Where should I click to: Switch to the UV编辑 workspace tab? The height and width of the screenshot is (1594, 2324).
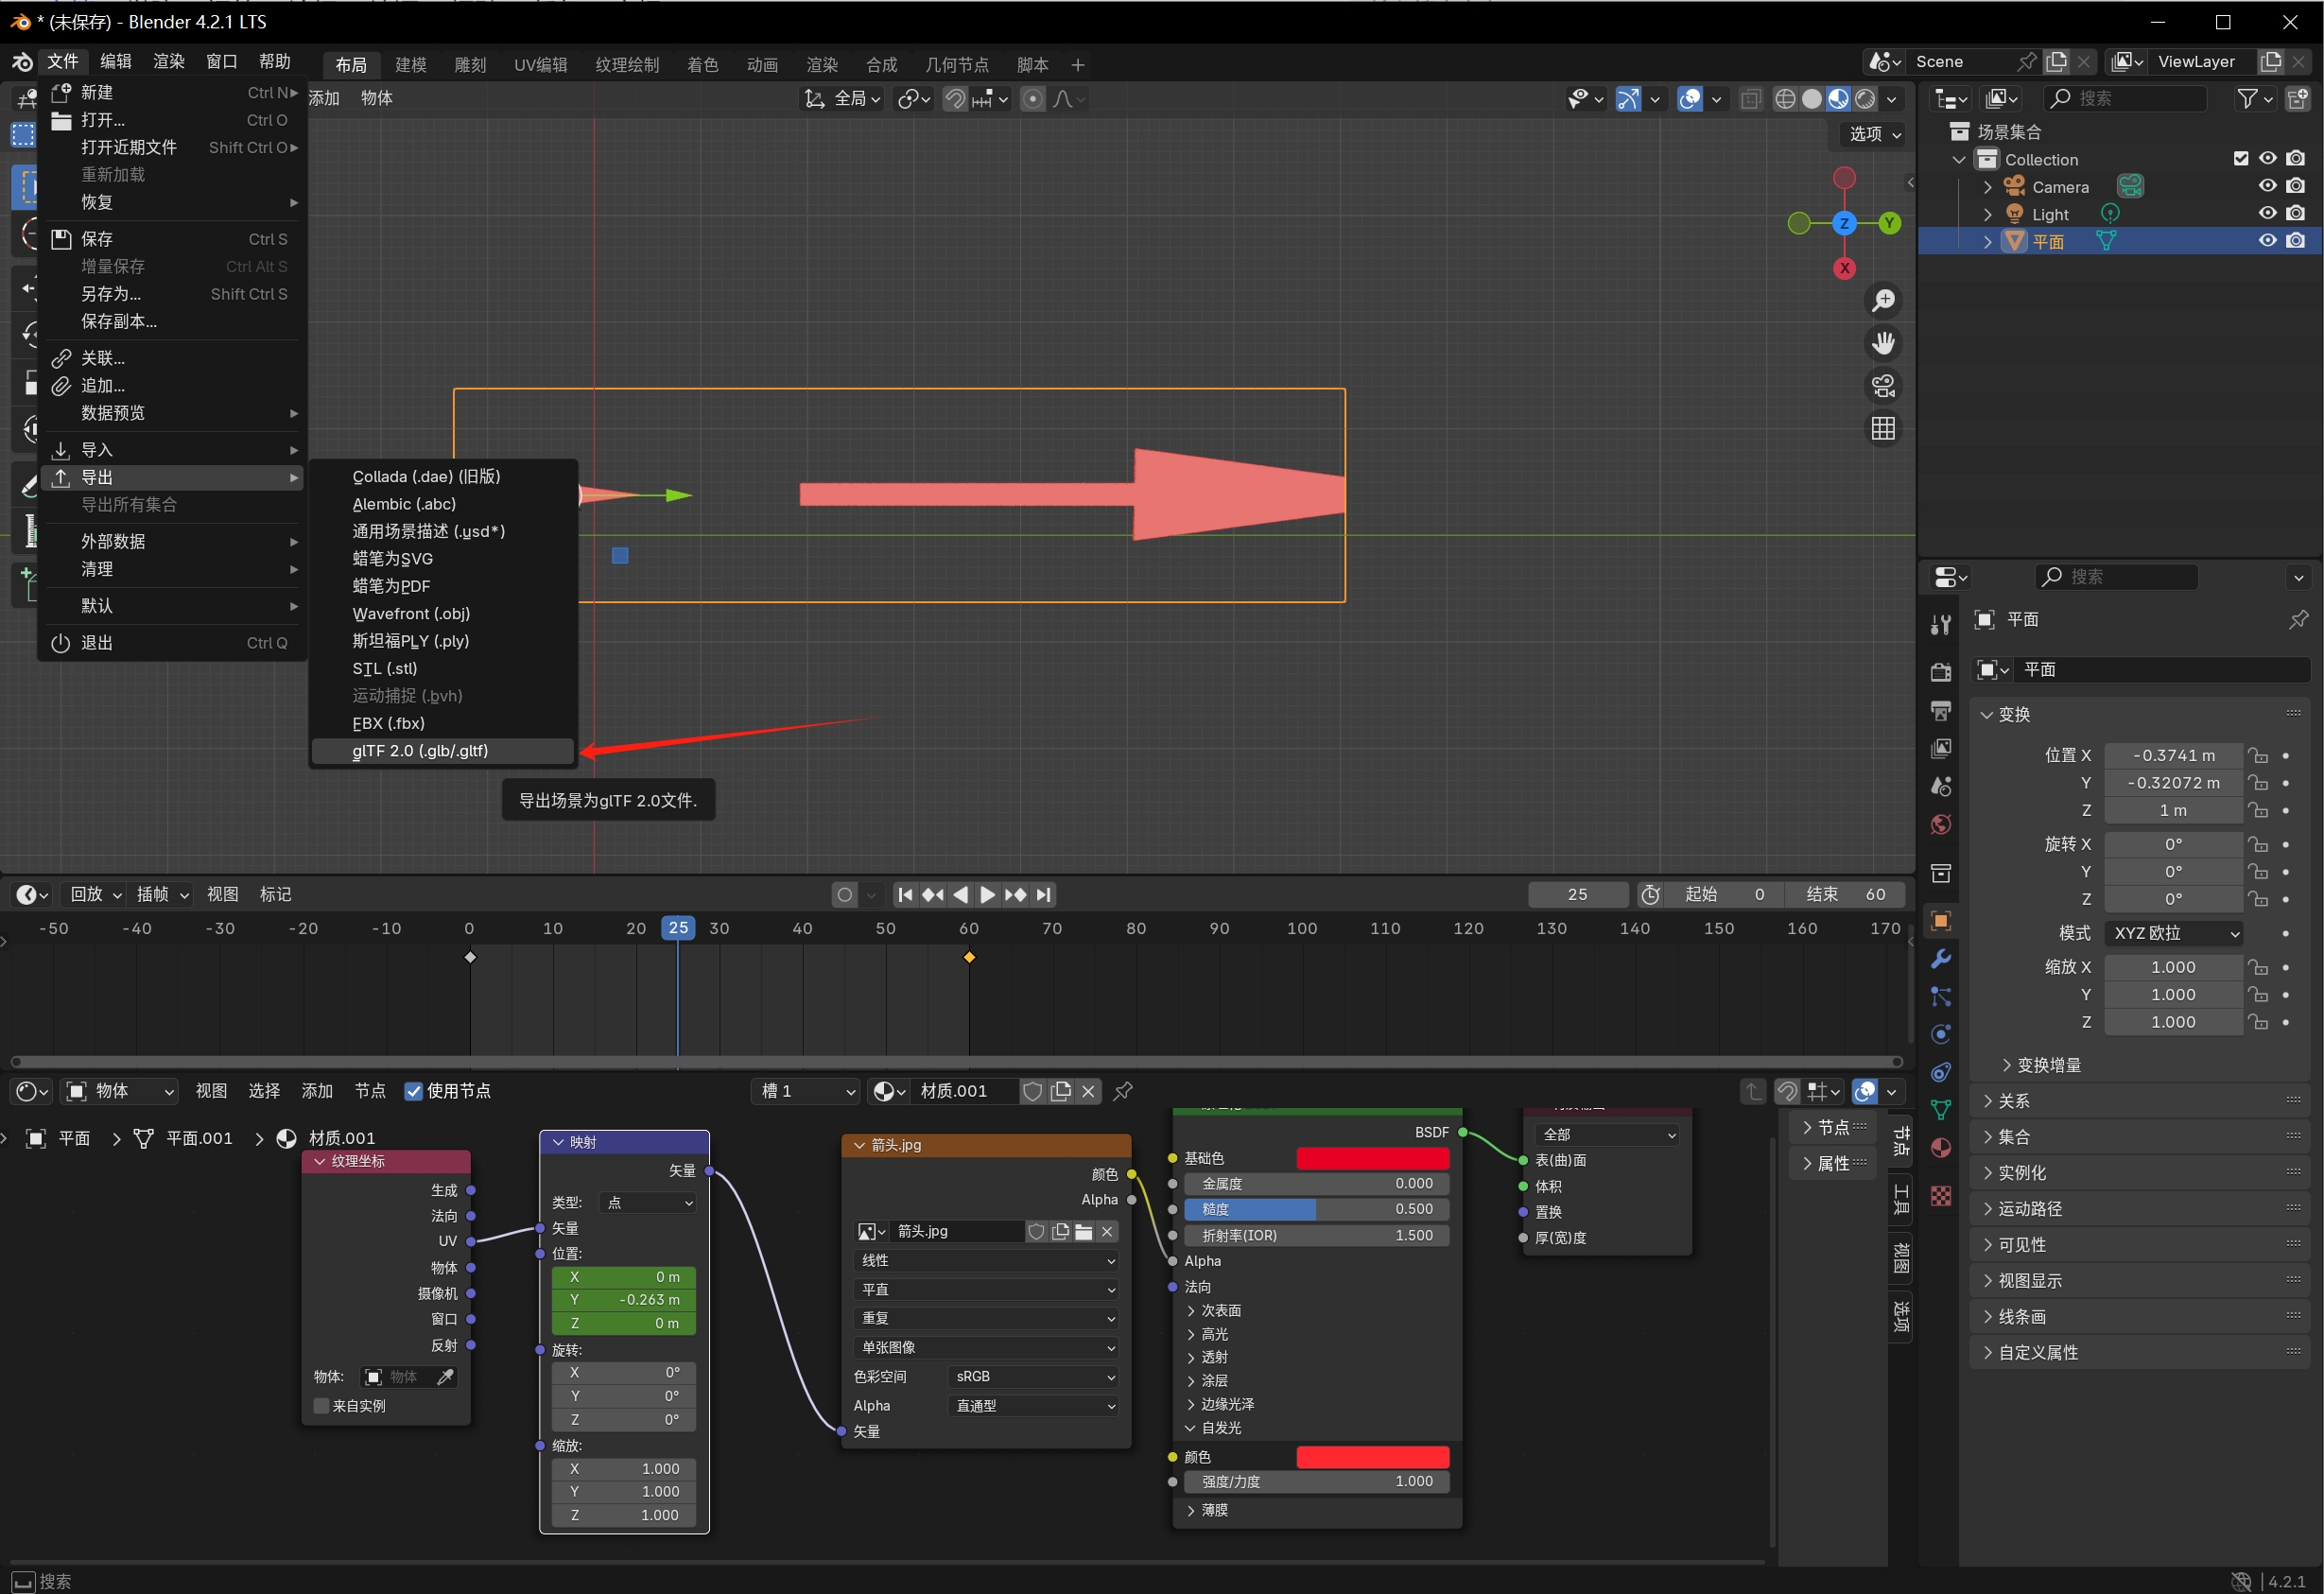[540, 65]
